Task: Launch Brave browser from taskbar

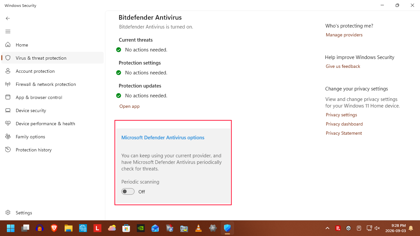Action: [x=54, y=228]
